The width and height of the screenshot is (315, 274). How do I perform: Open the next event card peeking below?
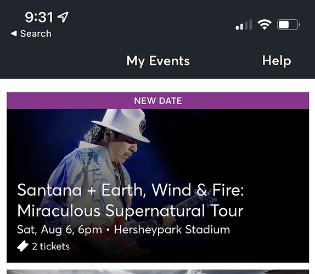pyautogui.click(x=157, y=272)
